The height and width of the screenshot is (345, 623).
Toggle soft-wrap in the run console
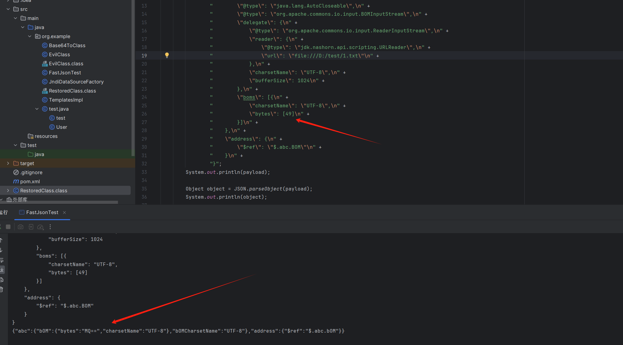coord(2,260)
